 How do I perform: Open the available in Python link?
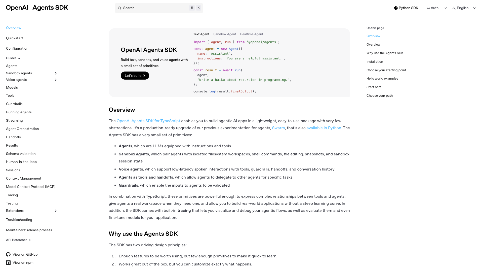point(324,128)
